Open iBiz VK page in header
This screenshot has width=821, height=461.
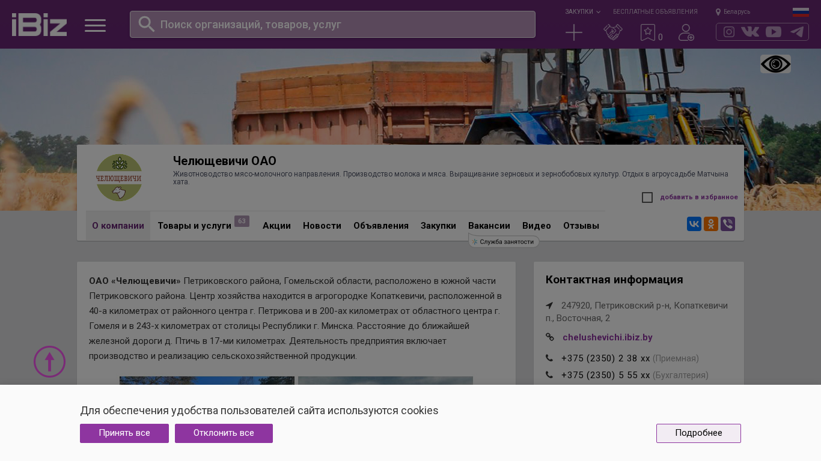pos(750,32)
